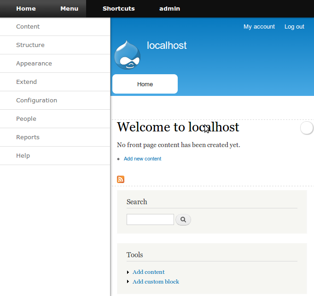Viewport: 314px width, 296px height.
Task: Open the Structure admin menu item
Action: coord(30,45)
